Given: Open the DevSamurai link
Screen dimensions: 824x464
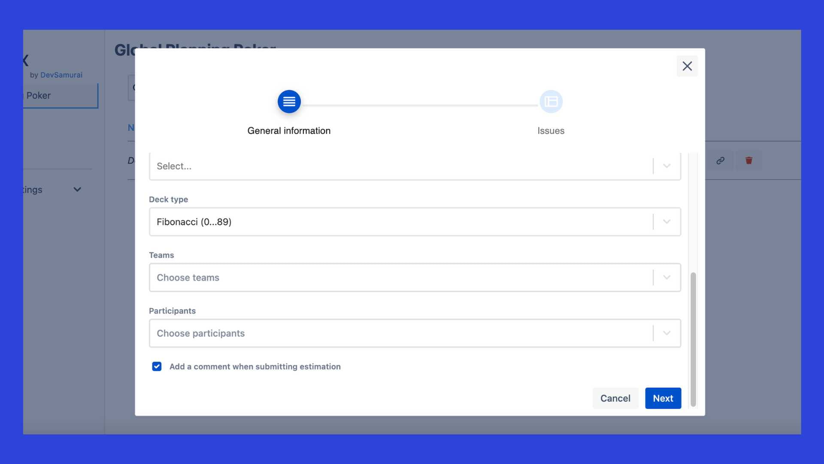Looking at the screenshot, I should pos(61,75).
